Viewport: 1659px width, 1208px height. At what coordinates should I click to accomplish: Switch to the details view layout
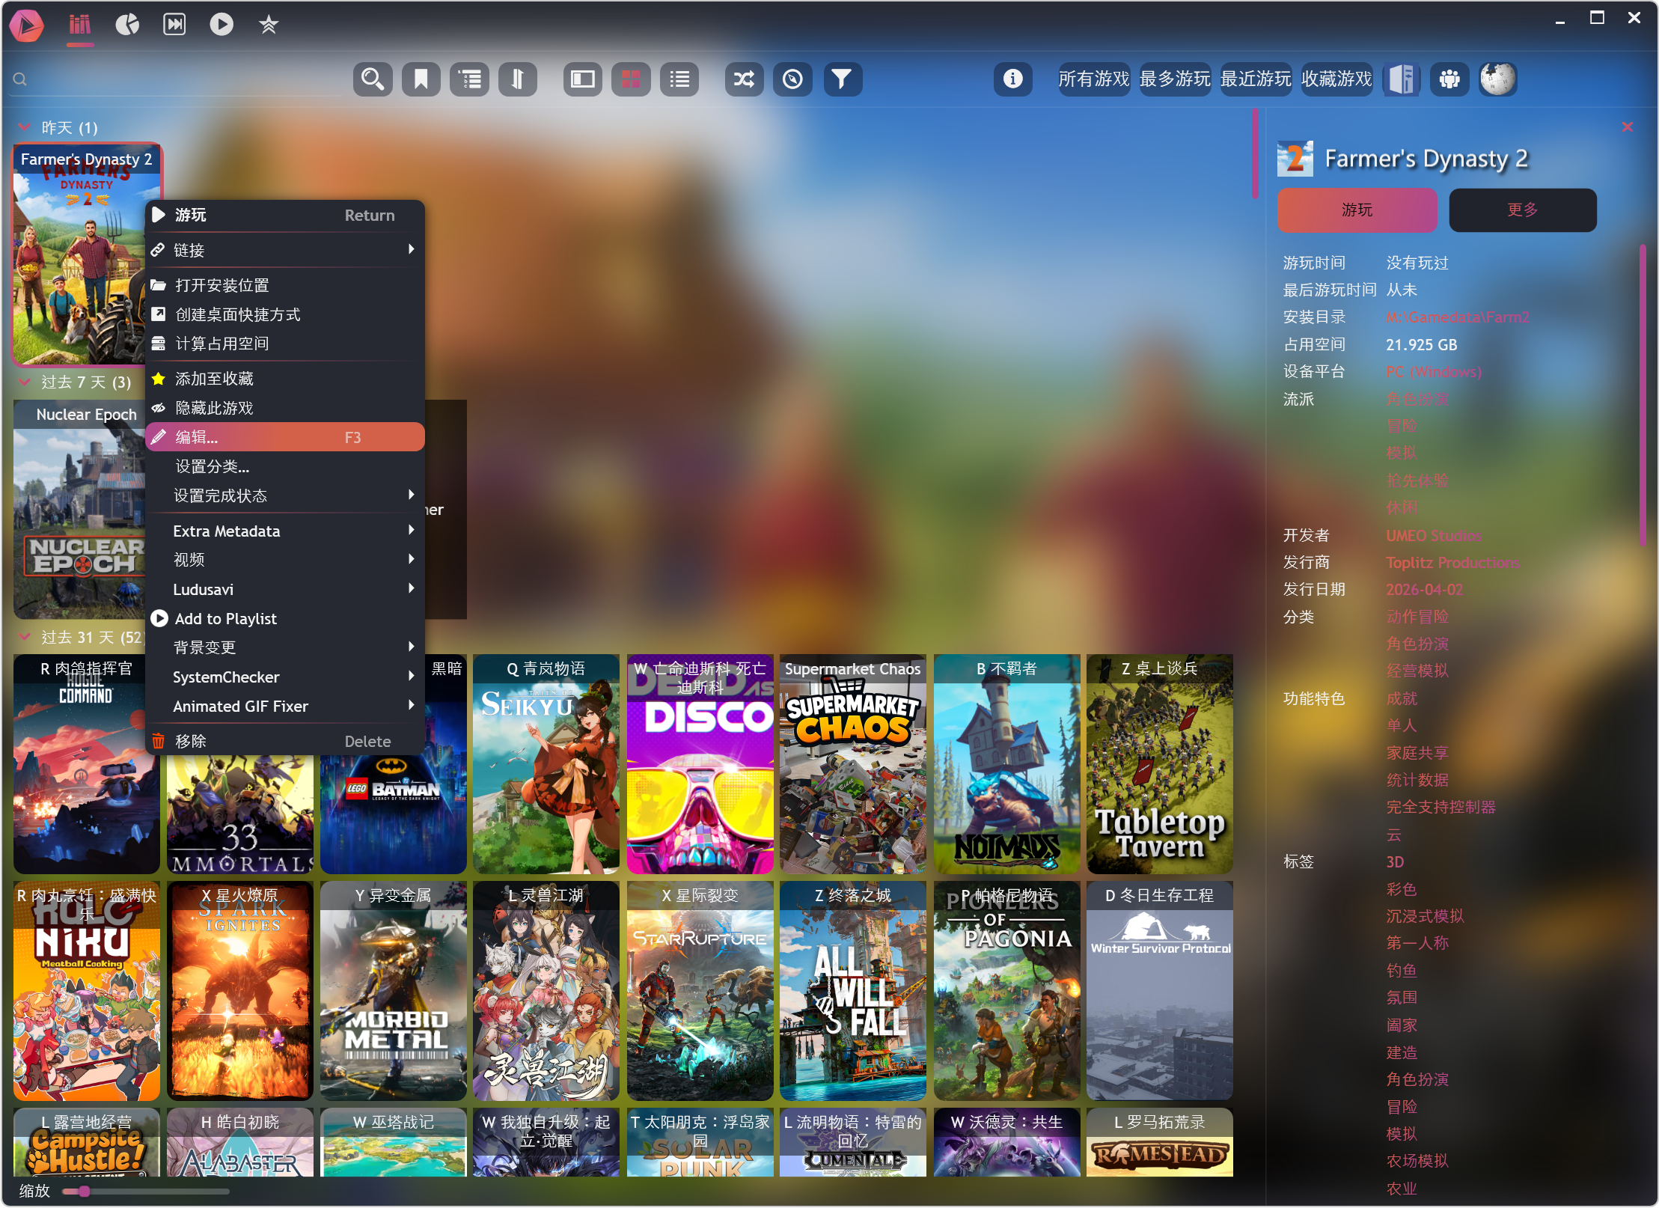click(583, 79)
